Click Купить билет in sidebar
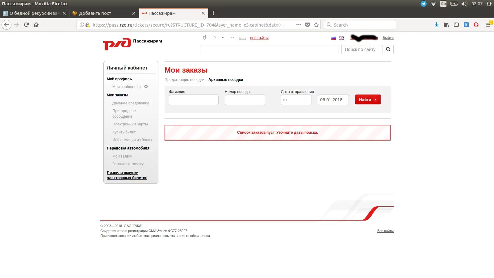This screenshot has width=494, height=278. click(x=124, y=132)
